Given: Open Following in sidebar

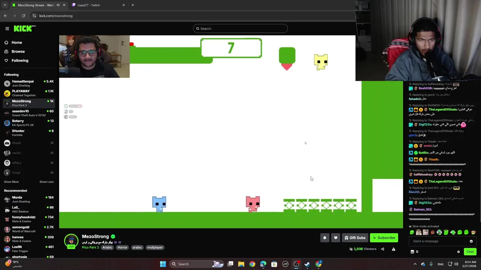Looking at the screenshot, I should 20,60.
